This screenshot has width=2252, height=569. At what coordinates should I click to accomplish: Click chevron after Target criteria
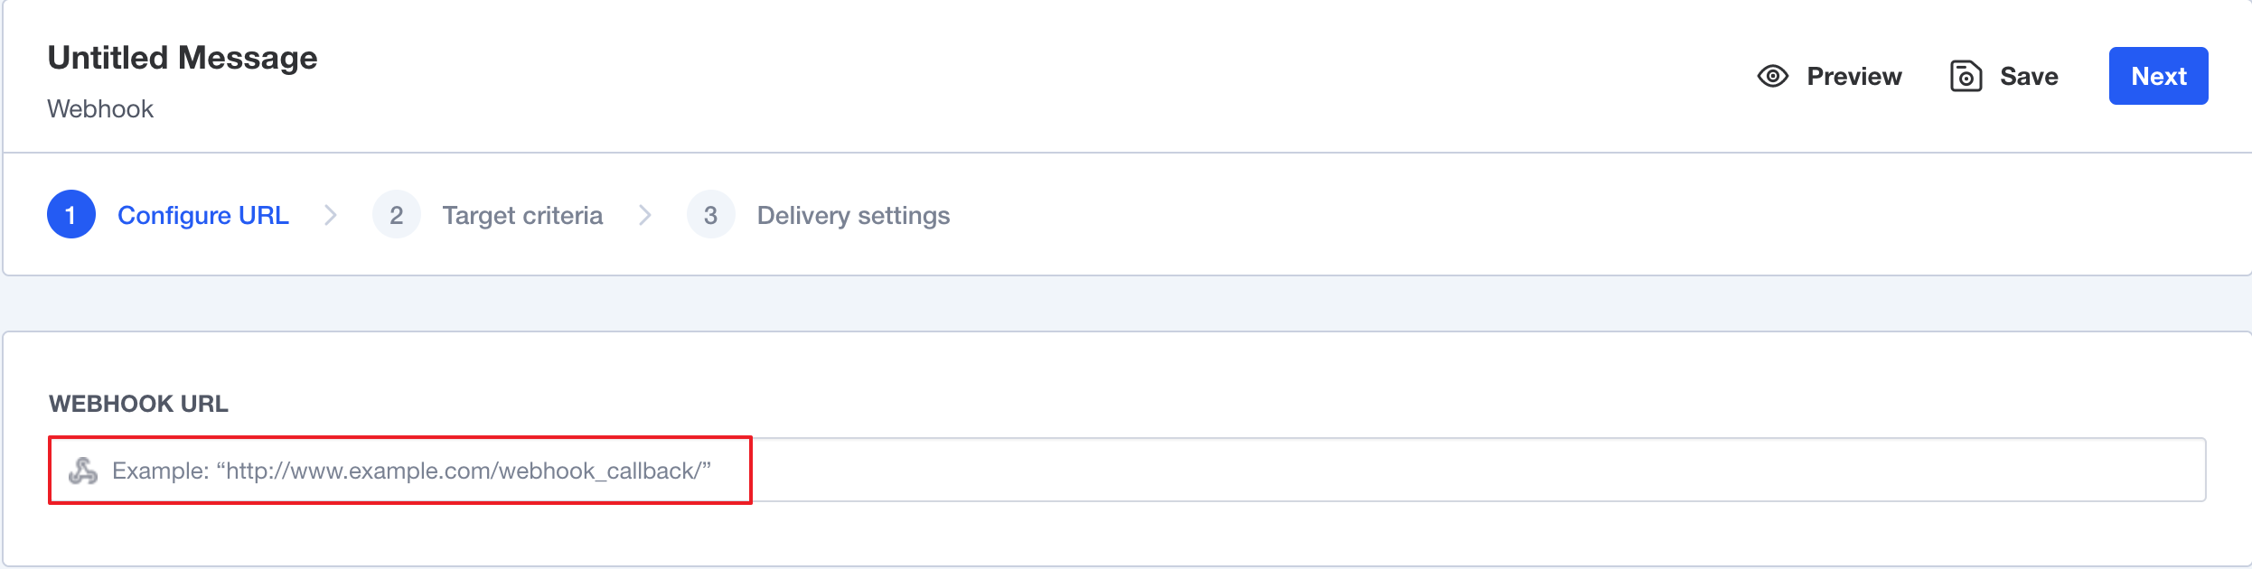pyautogui.click(x=645, y=215)
